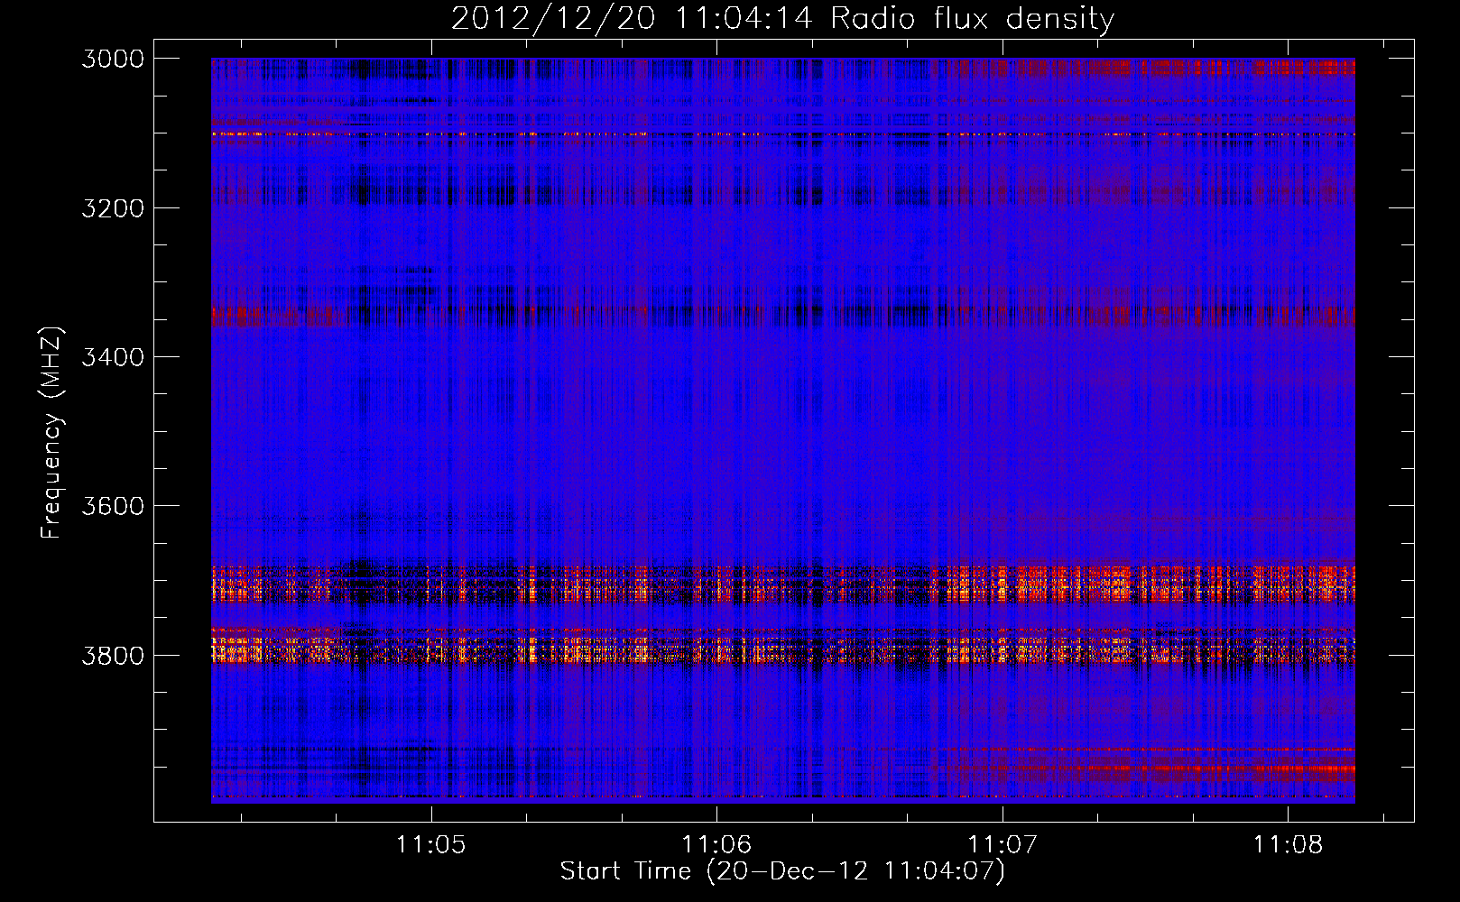Click the '3000' frequency axis label
This screenshot has height=902, width=1460.
[113, 59]
